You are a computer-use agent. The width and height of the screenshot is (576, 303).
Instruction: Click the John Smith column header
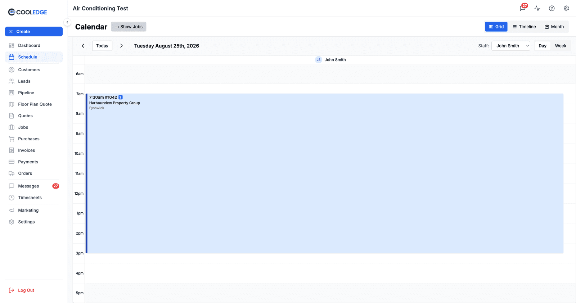tap(330, 60)
